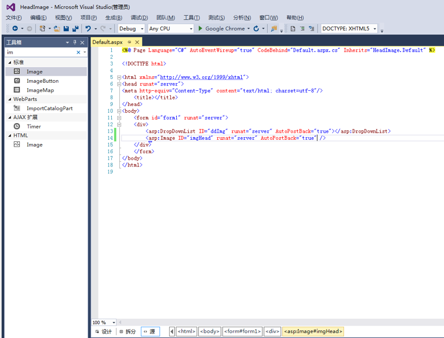Click the Save icon in the toolbar
The width and height of the screenshot is (444, 338).
tap(66, 28)
